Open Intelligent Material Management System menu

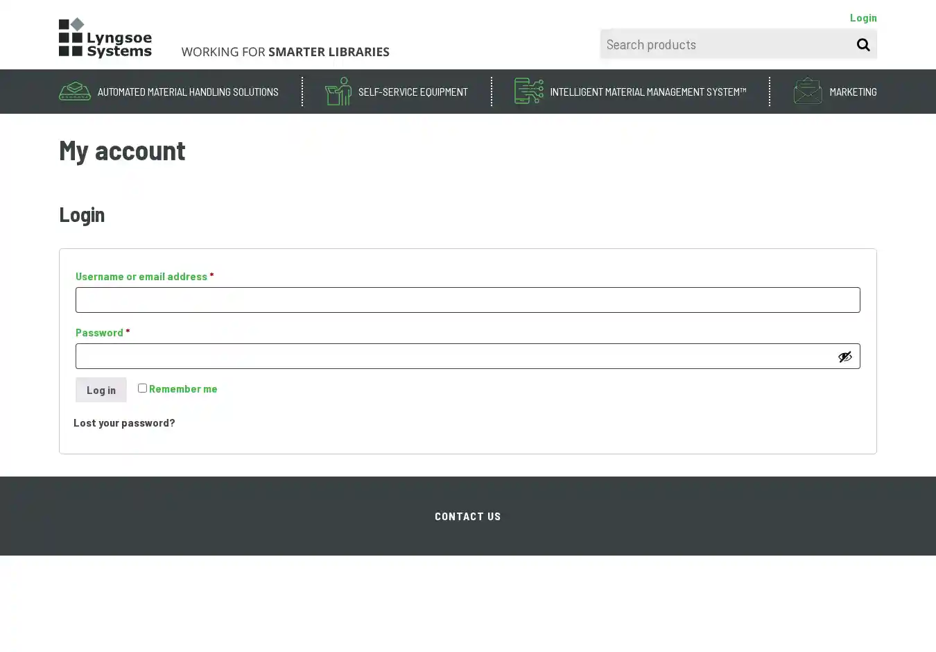click(648, 92)
